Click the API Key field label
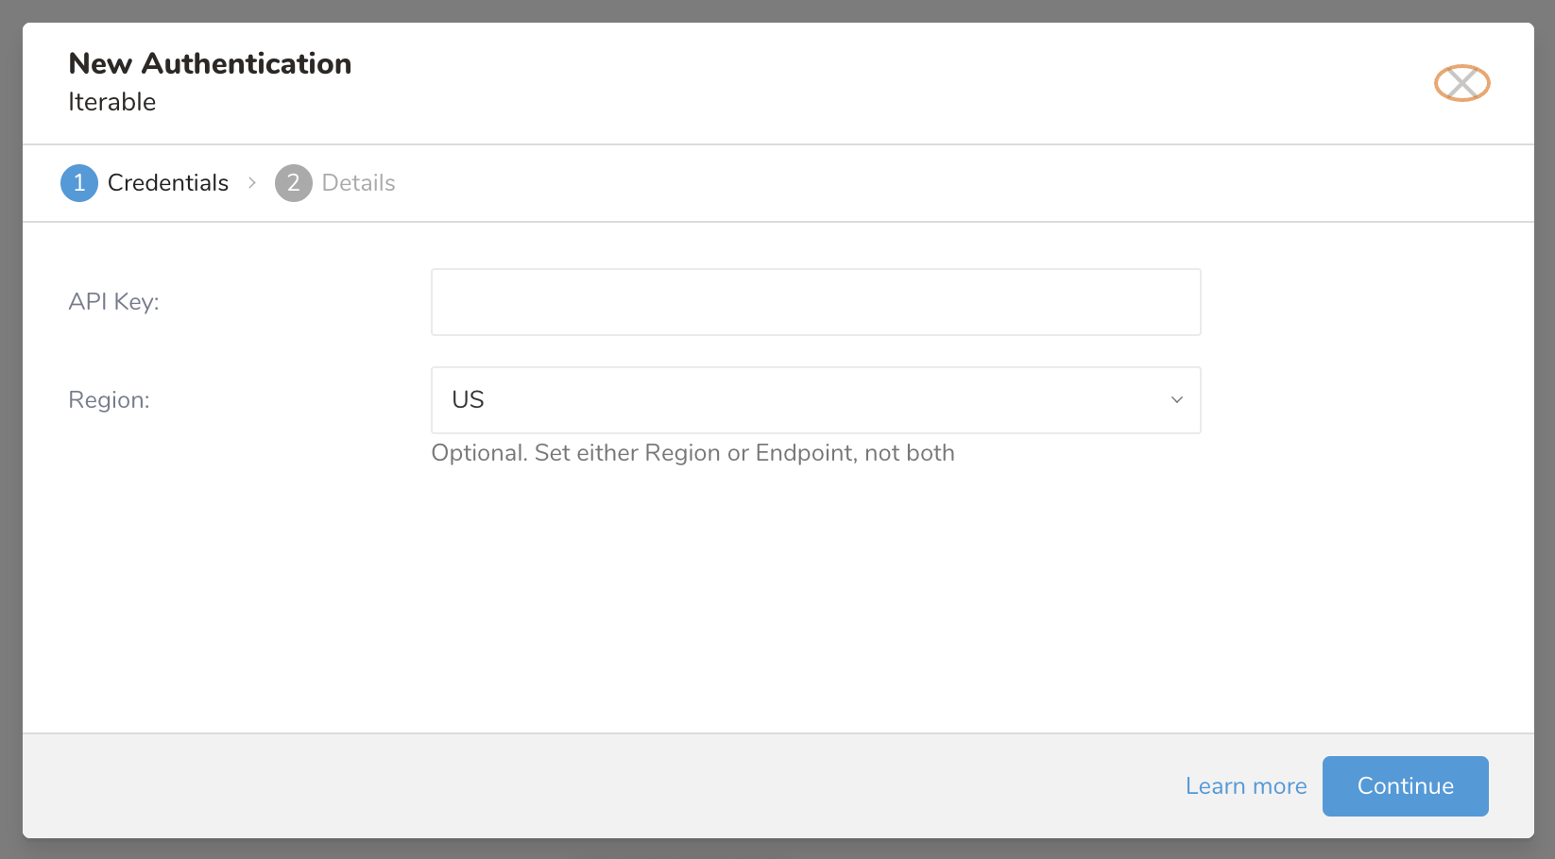The height and width of the screenshot is (859, 1555). (x=113, y=302)
